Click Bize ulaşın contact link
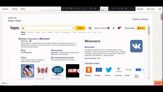 tap(151, 9)
